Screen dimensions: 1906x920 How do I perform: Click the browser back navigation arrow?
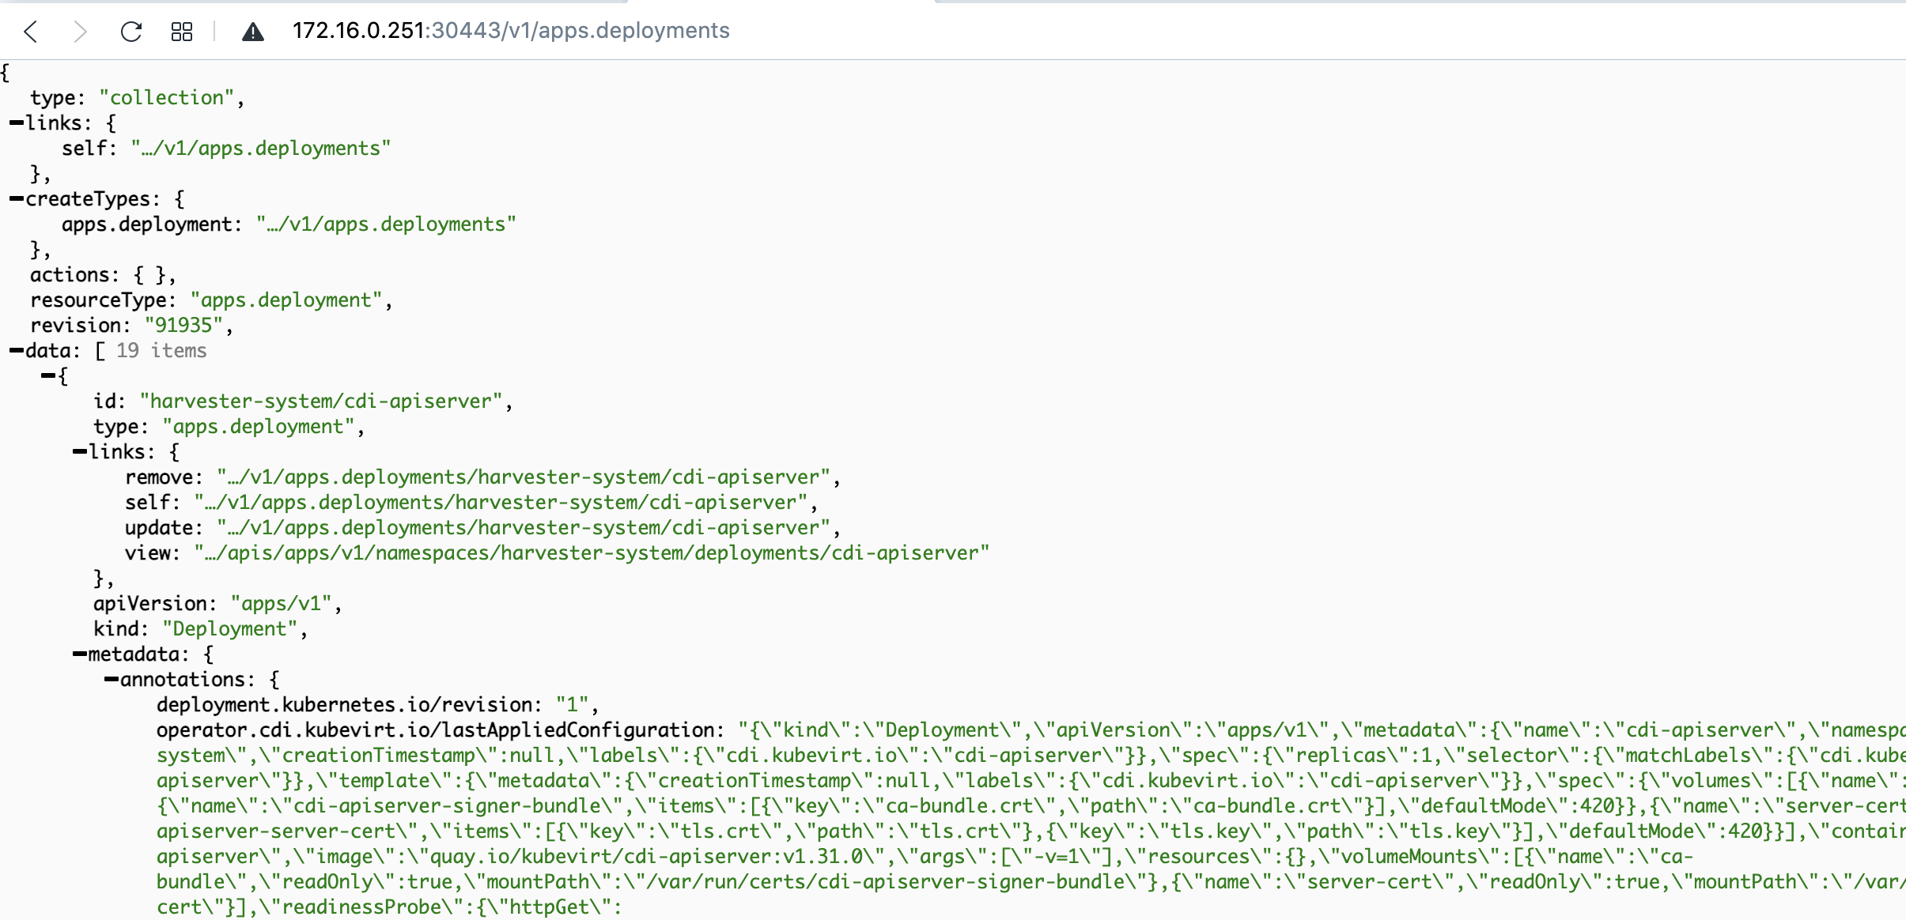(30, 32)
